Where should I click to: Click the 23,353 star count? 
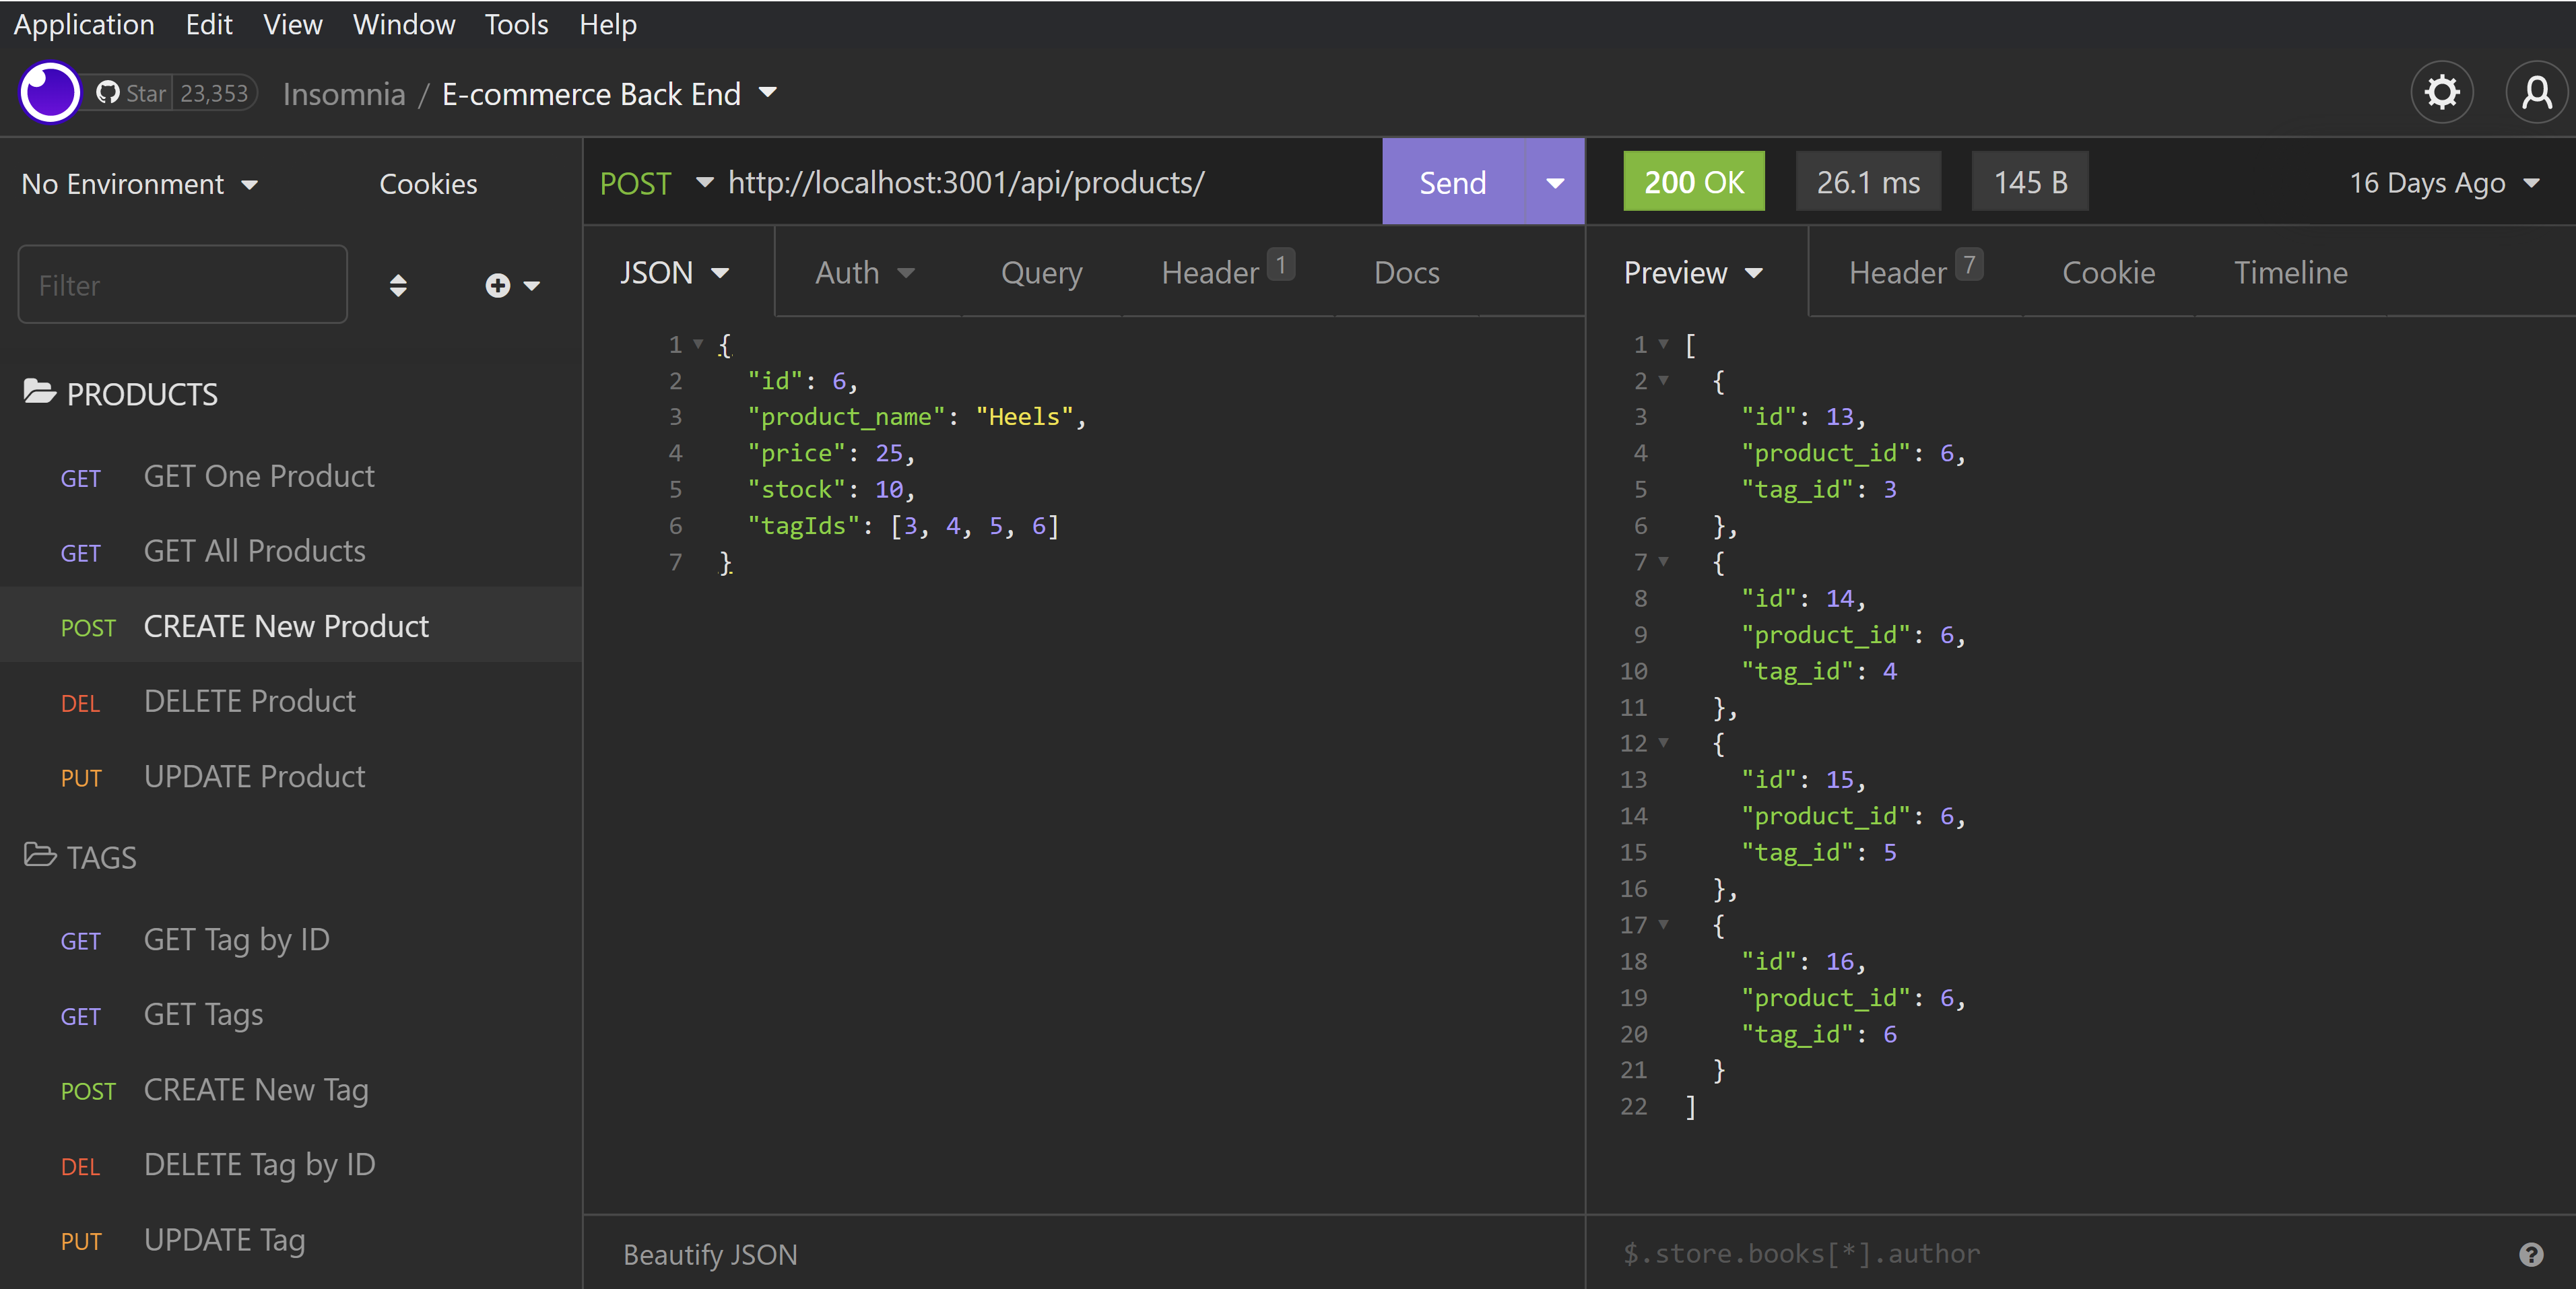pos(213,93)
